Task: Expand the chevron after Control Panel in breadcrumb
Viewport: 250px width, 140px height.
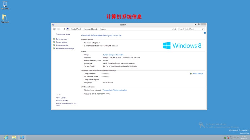Action: (82, 29)
